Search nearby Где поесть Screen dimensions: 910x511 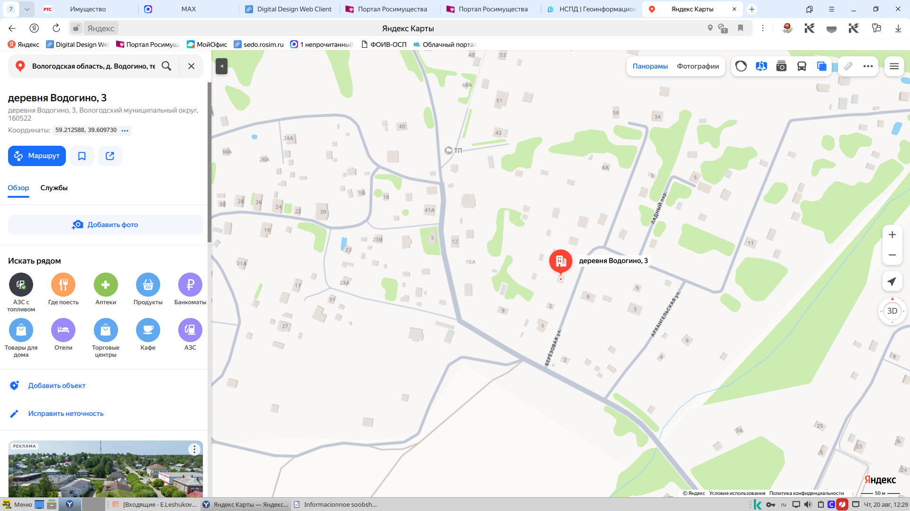pyautogui.click(x=64, y=289)
